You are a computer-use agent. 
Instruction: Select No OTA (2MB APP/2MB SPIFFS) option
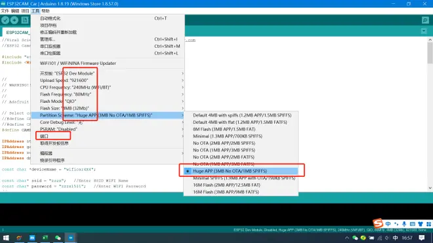coord(241,143)
